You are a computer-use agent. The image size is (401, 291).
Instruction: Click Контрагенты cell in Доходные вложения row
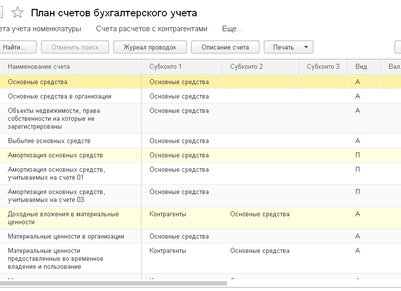[182, 218]
